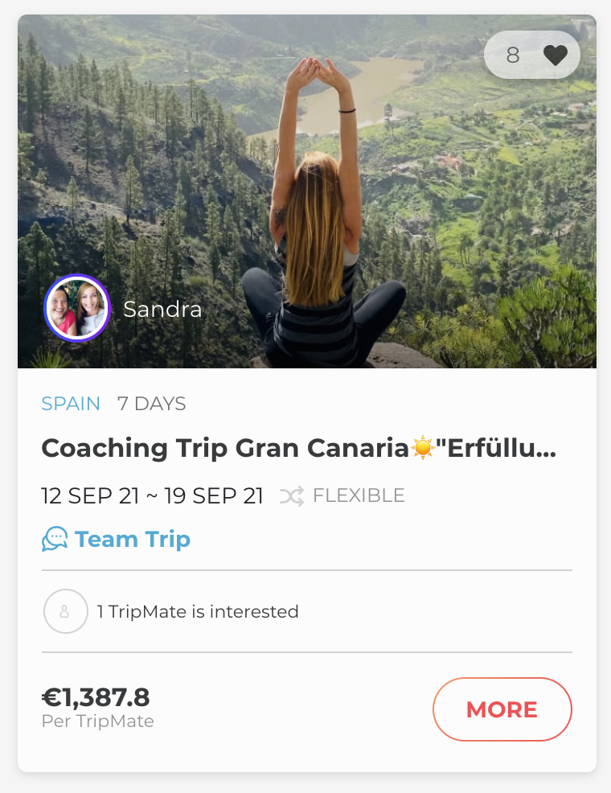The height and width of the screenshot is (793, 611).
Task: Click the sun emoji in trip title
Action: pos(422,448)
